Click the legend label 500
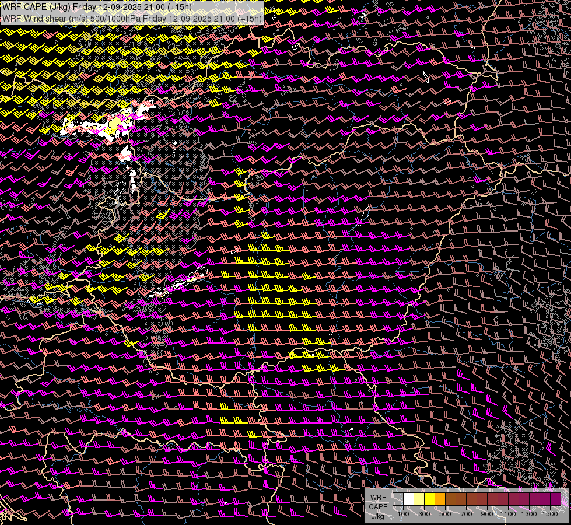 [445, 514]
